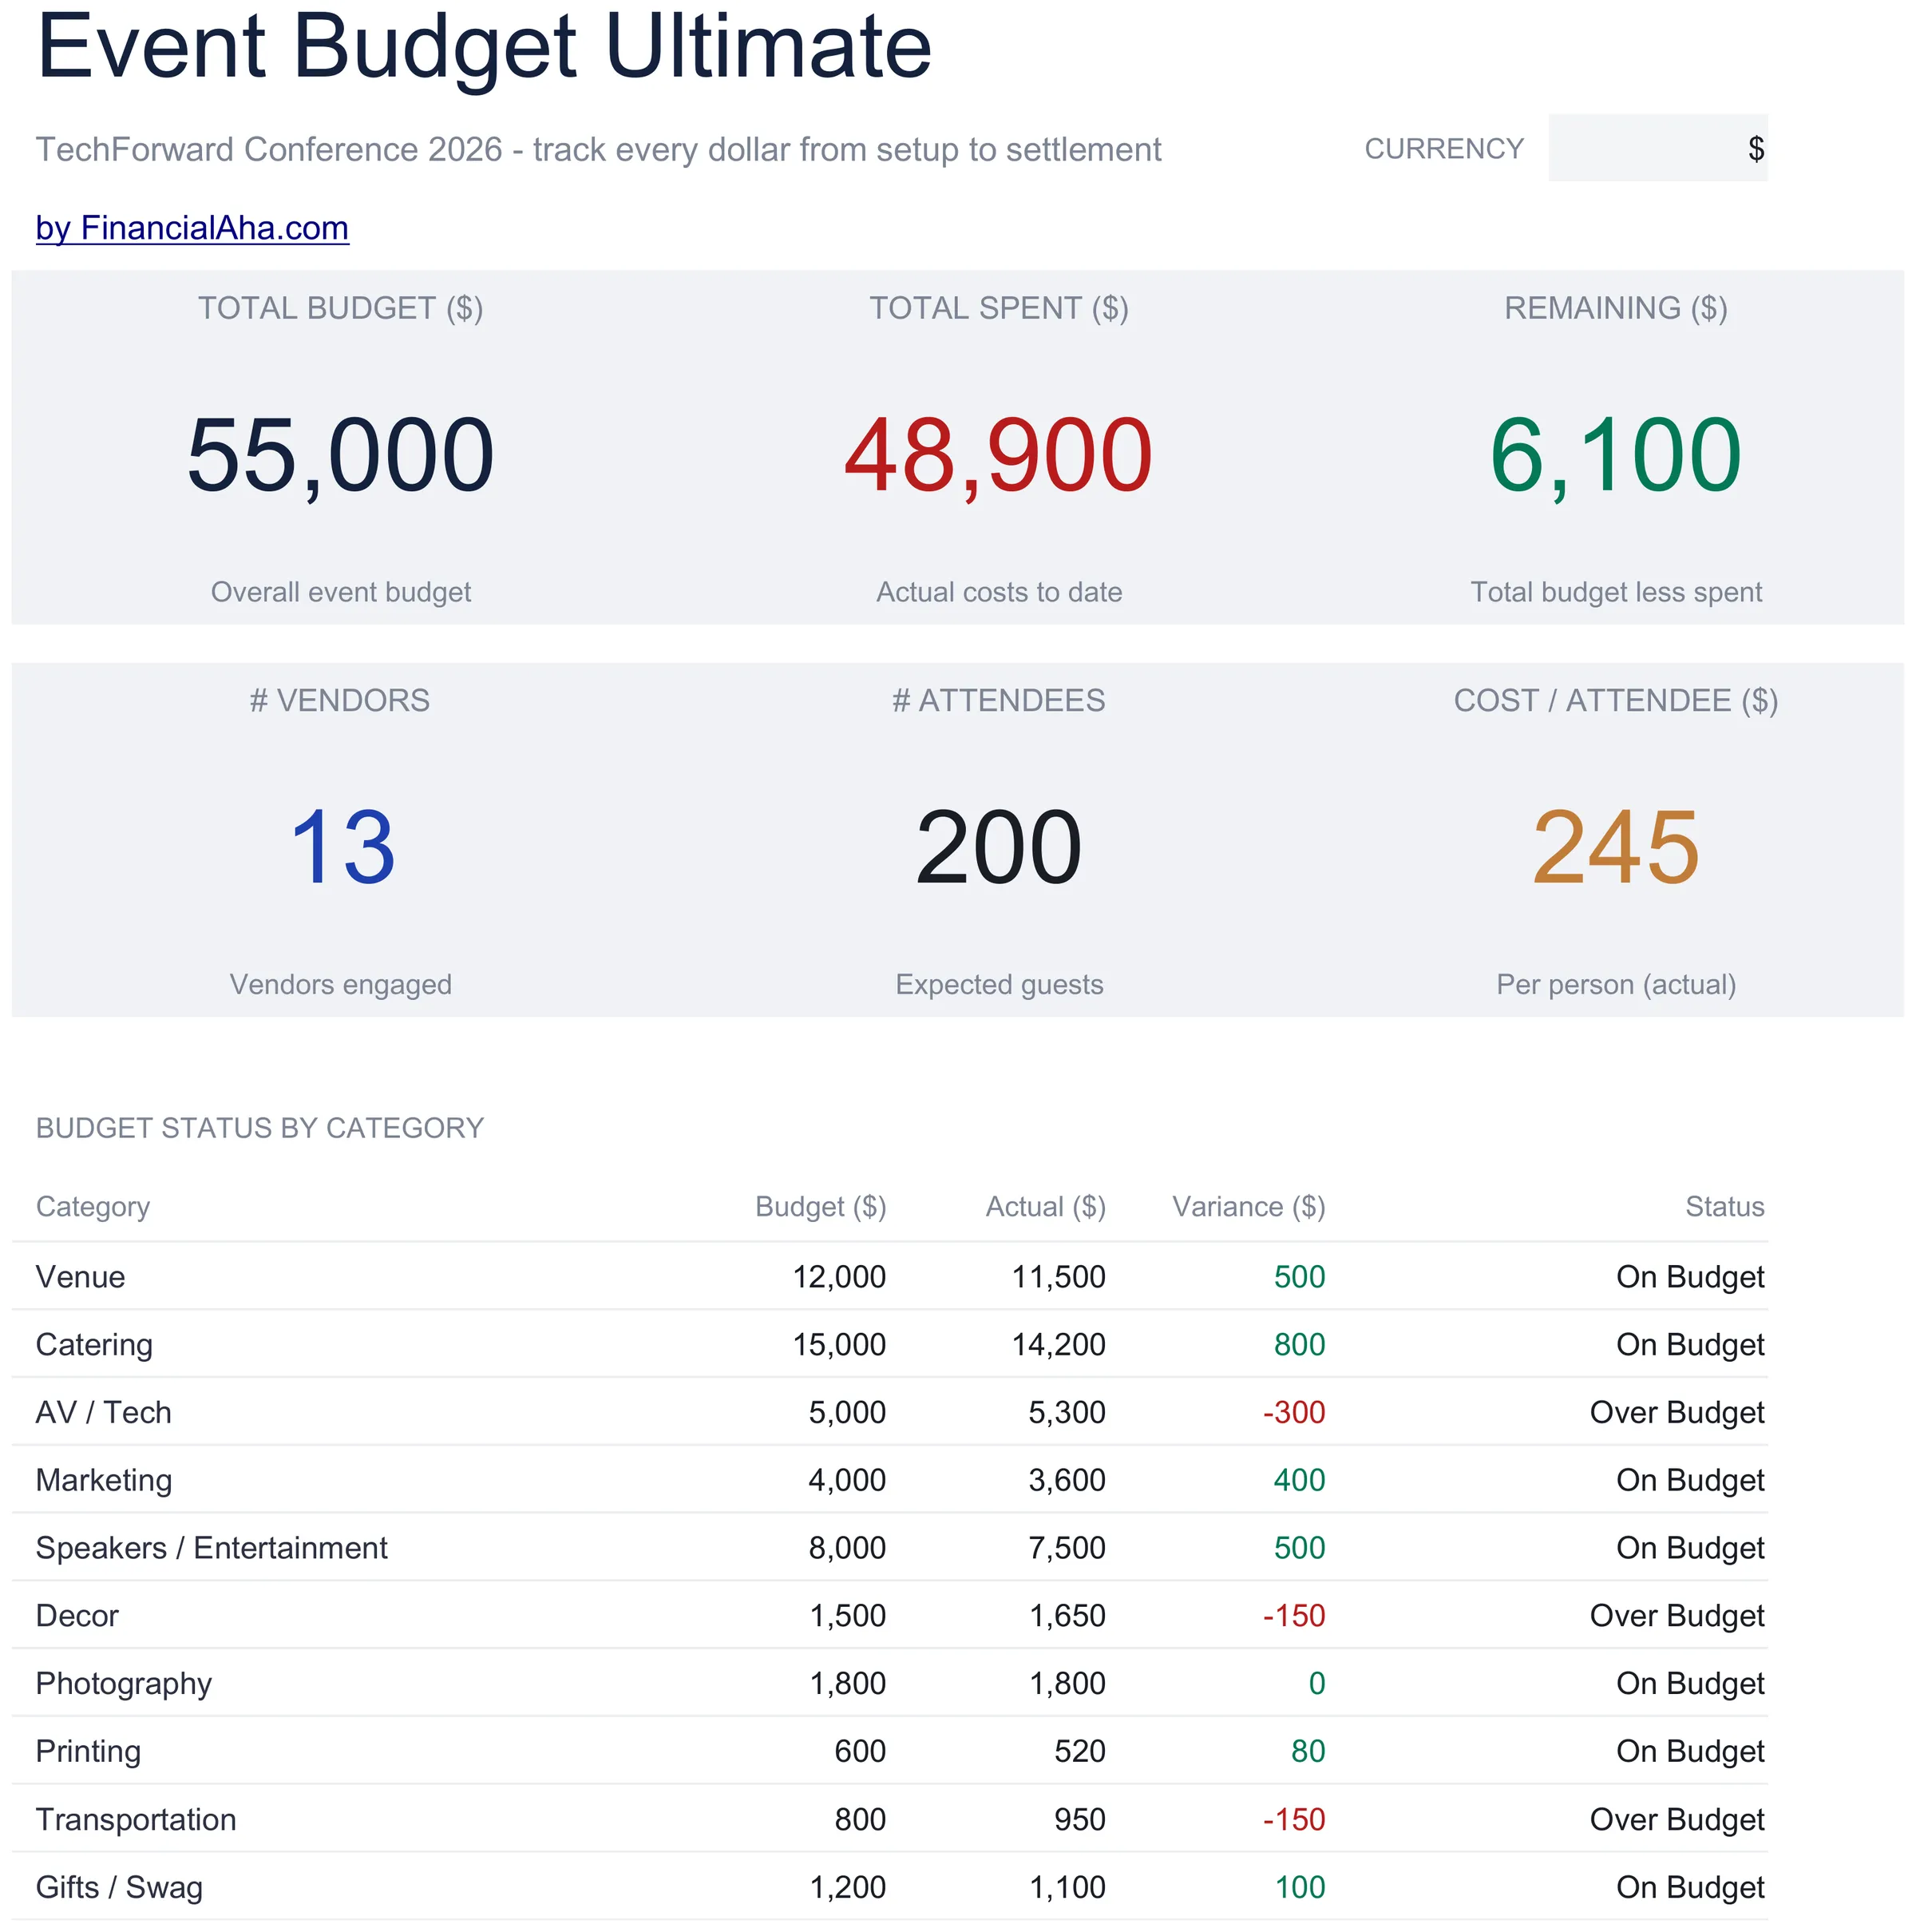Select the Total Budget value 55,000
The width and height of the screenshot is (1916, 1932).
click(x=341, y=456)
